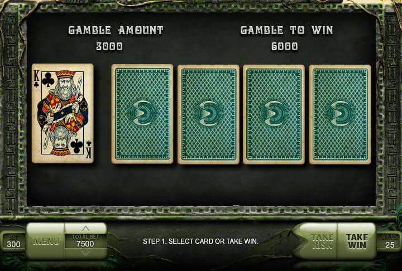Click the Gamble Amount heading
This screenshot has height=271, width=402.
pyautogui.click(x=116, y=30)
